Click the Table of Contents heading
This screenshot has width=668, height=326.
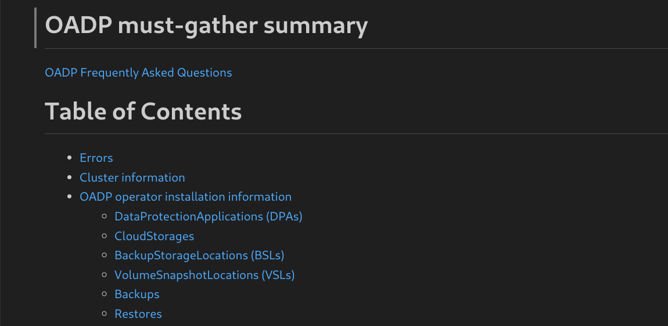(143, 111)
